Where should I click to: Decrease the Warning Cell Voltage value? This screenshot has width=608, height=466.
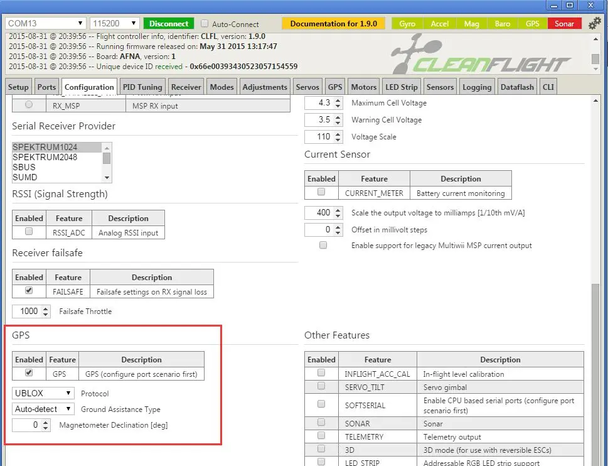[x=338, y=122]
